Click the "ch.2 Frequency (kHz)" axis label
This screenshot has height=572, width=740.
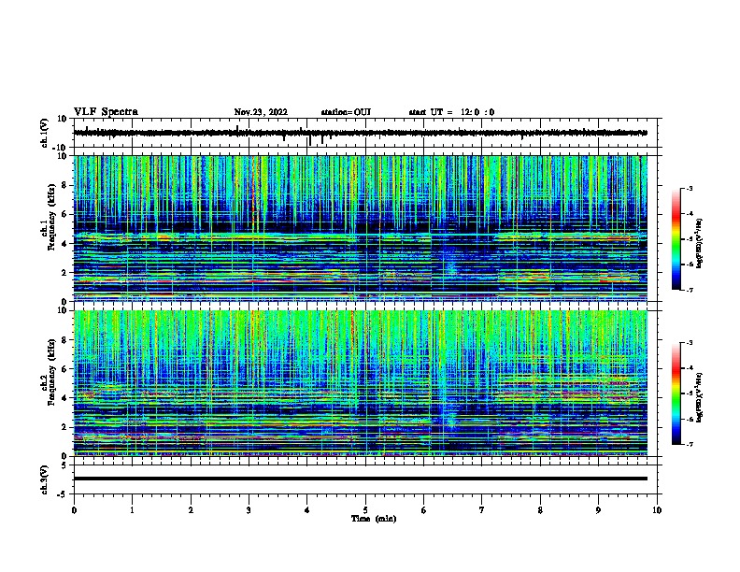tap(49, 372)
